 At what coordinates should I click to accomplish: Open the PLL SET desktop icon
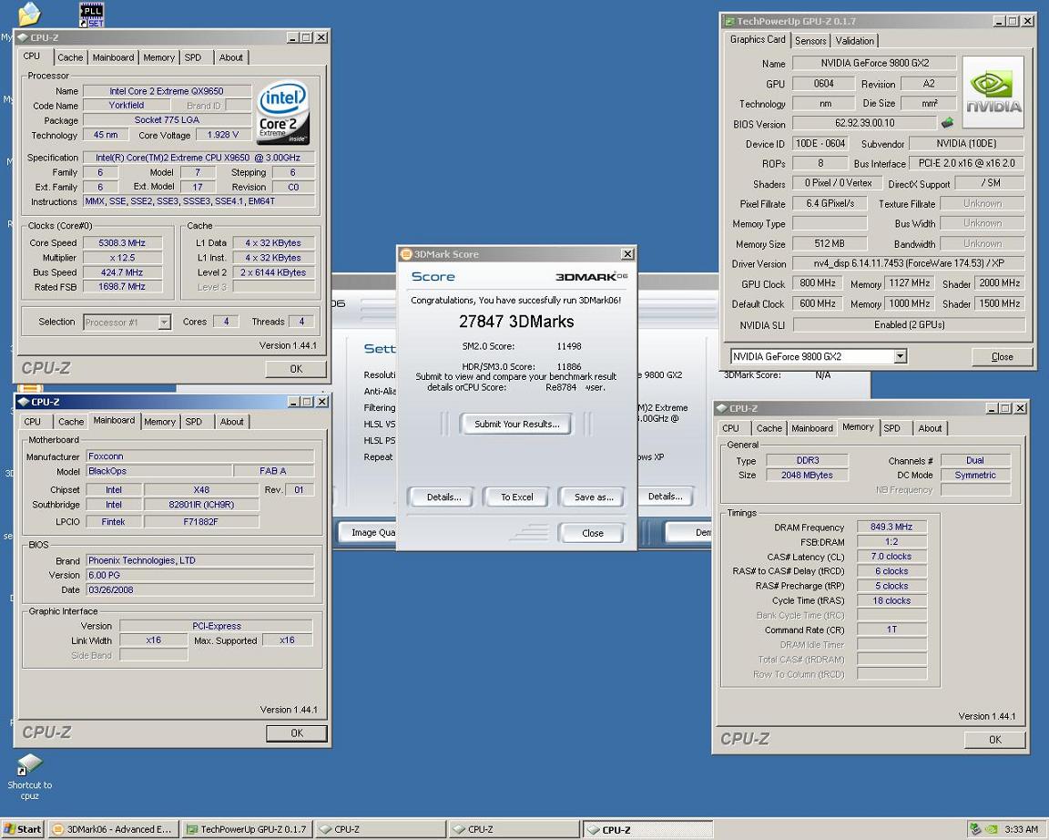(92, 14)
